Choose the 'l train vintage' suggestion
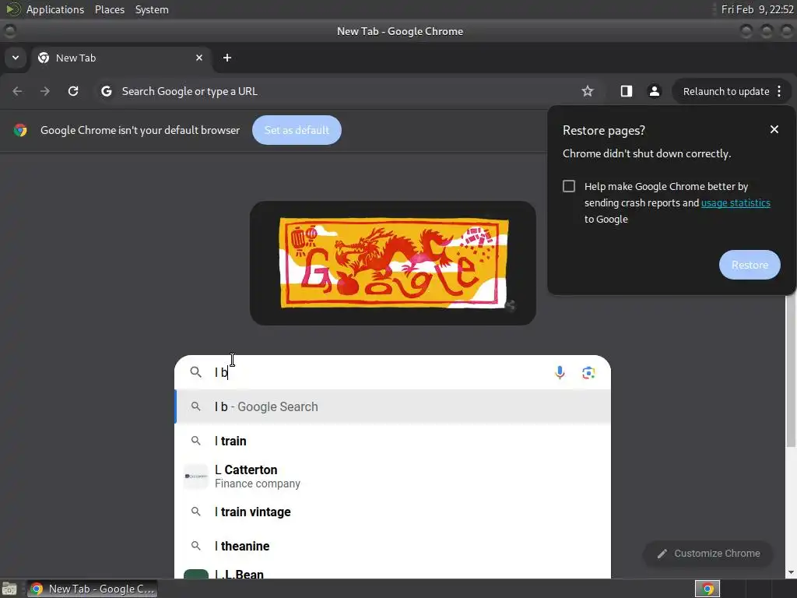This screenshot has height=598, width=797. click(392, 512)
